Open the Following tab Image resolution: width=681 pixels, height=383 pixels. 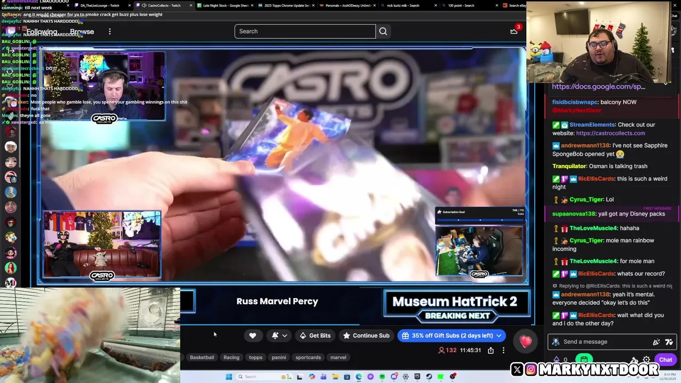point(42,31)
